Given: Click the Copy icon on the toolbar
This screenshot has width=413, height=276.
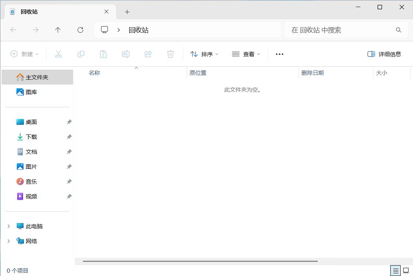Looking at the screenshot, I should [x=81, y=54].
